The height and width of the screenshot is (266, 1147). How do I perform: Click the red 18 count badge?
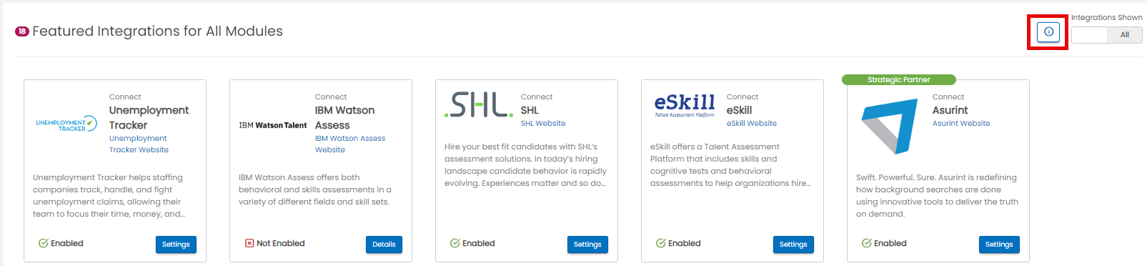pyautogui.click(x=22, y=31)
